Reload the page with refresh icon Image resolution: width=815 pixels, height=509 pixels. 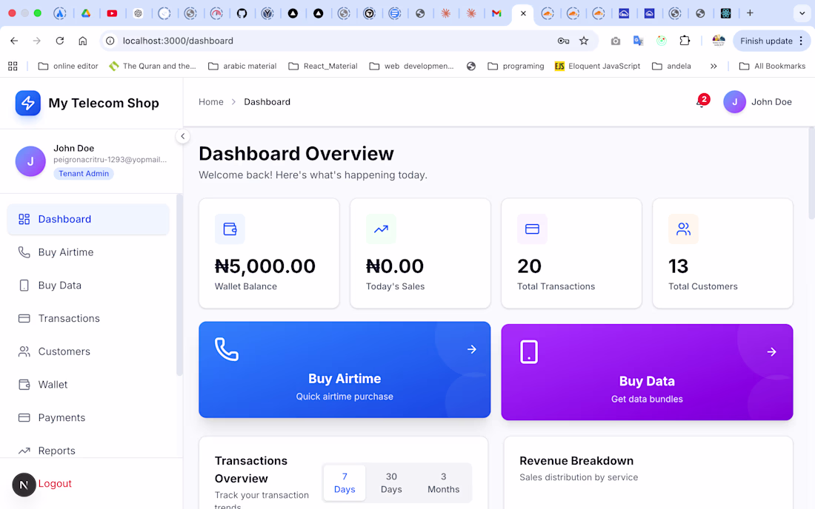point(60,41)
